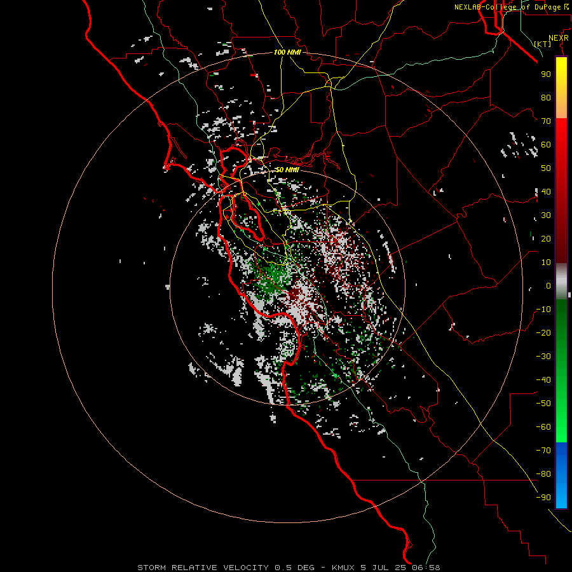Click the 0 value on velocity scale
The width and height of the screenshot is (572, 572).
(548, 286)
